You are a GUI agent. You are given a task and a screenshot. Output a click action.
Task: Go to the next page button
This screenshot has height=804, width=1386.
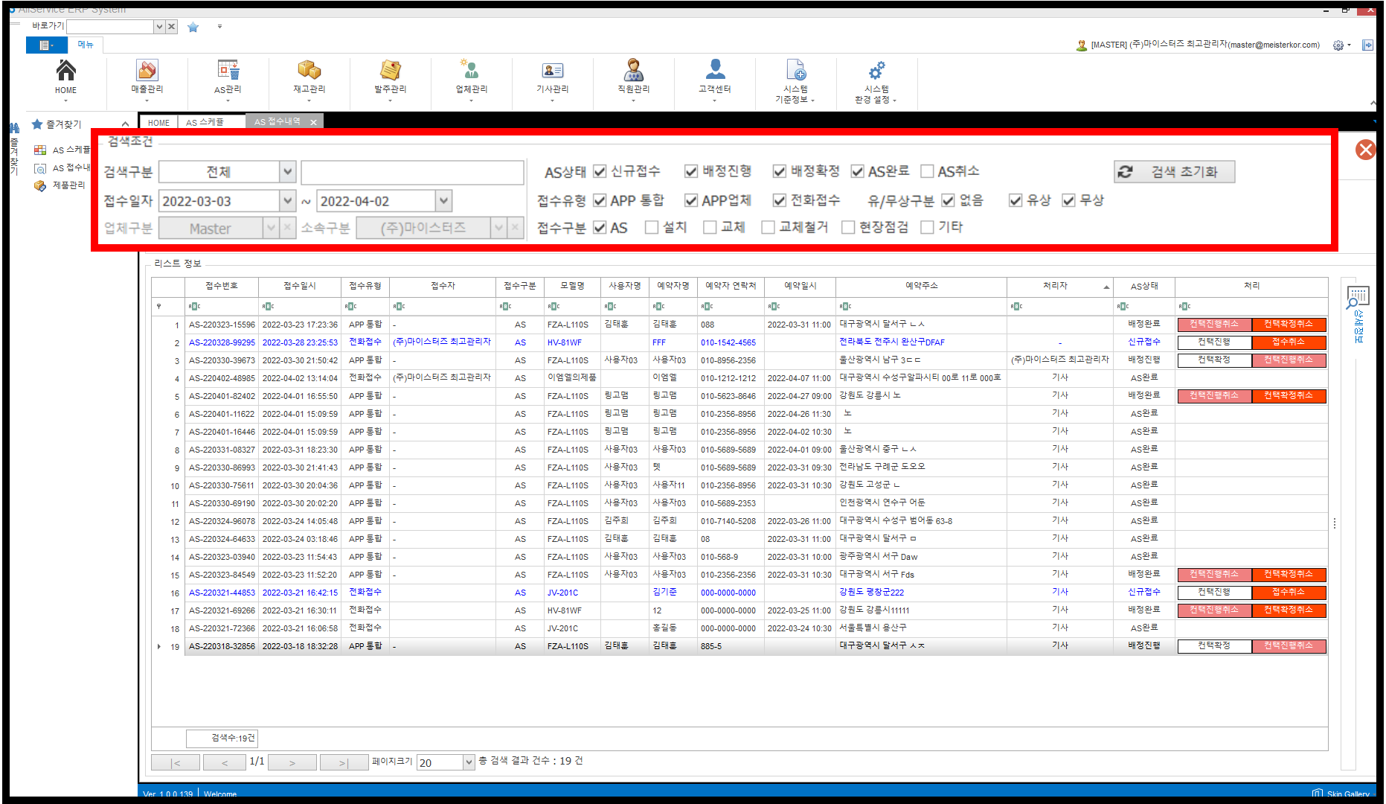pos(292,762)
